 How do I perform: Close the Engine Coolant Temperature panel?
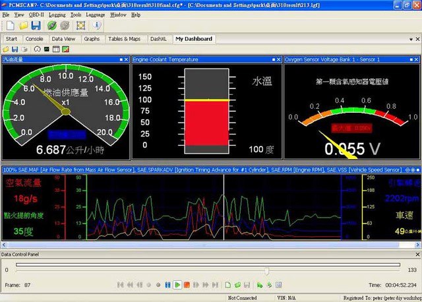(x=278, y=59)
